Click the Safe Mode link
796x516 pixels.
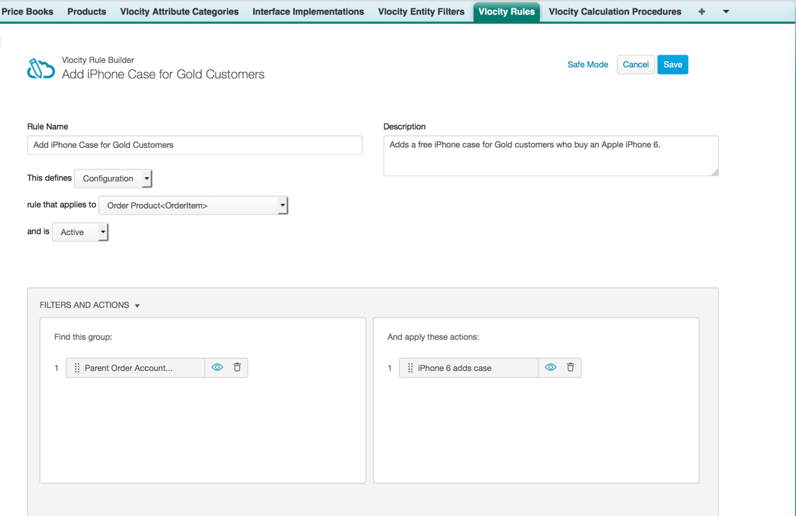pyautogui.click(x=587, y=64)
